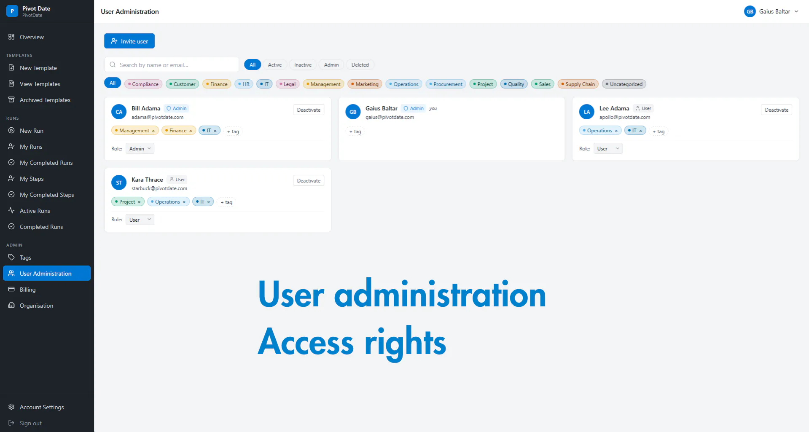Screen dimensions: 809x432
Task: Add a tag to Kara Thrace
Action: [226, 202]
